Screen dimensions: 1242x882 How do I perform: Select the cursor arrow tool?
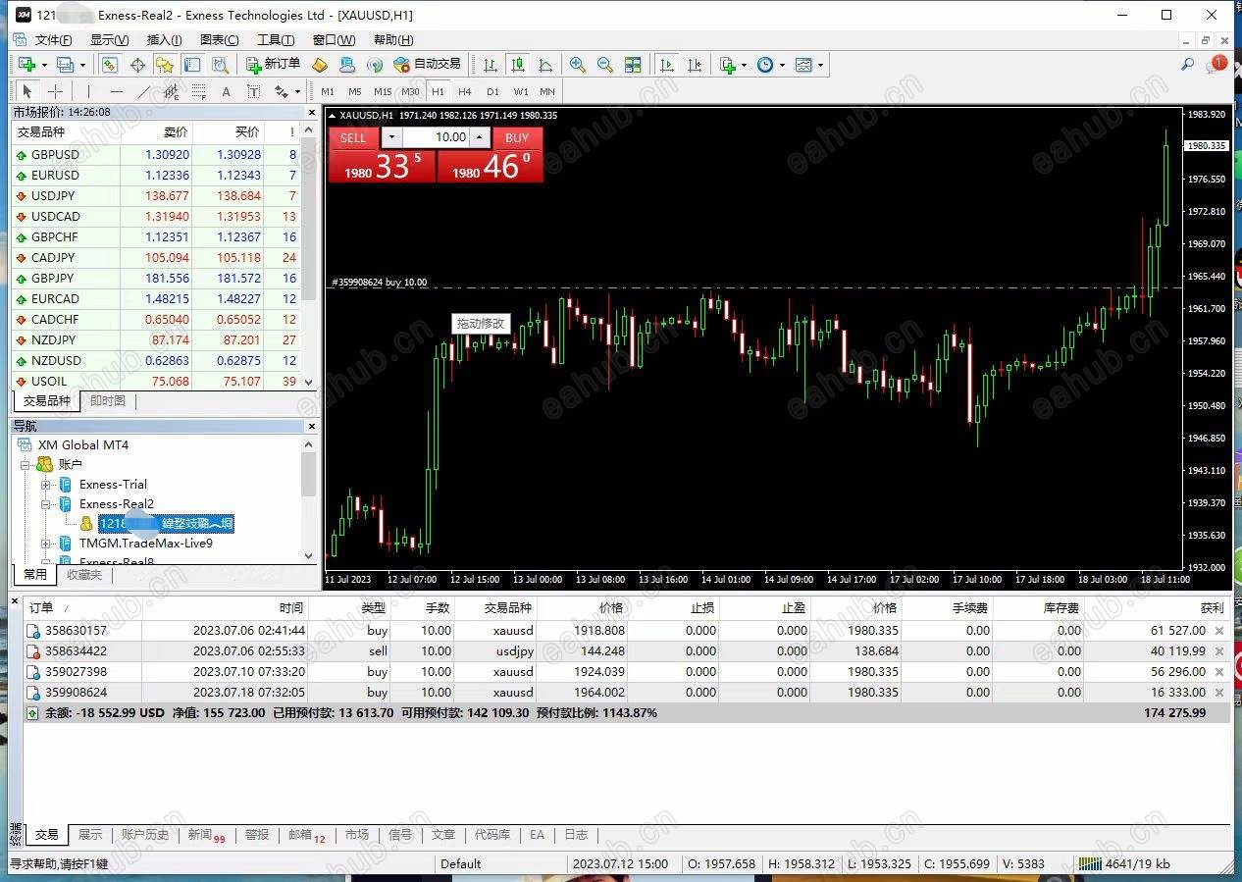click(27, 91)
